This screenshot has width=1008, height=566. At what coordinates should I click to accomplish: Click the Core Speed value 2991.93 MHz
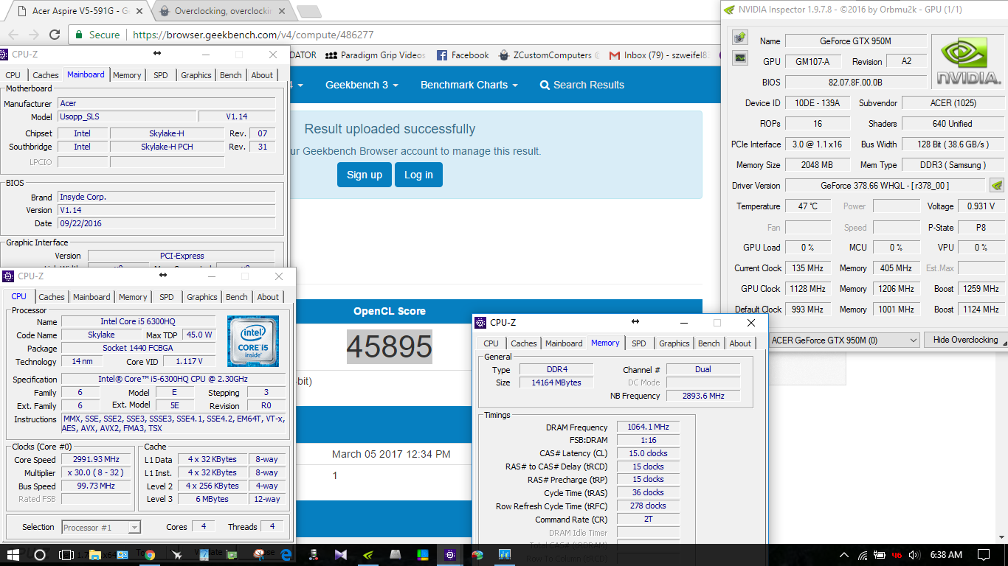pos(95,460)
